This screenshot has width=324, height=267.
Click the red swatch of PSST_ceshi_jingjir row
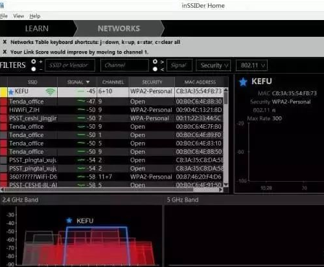coord(4,118)
